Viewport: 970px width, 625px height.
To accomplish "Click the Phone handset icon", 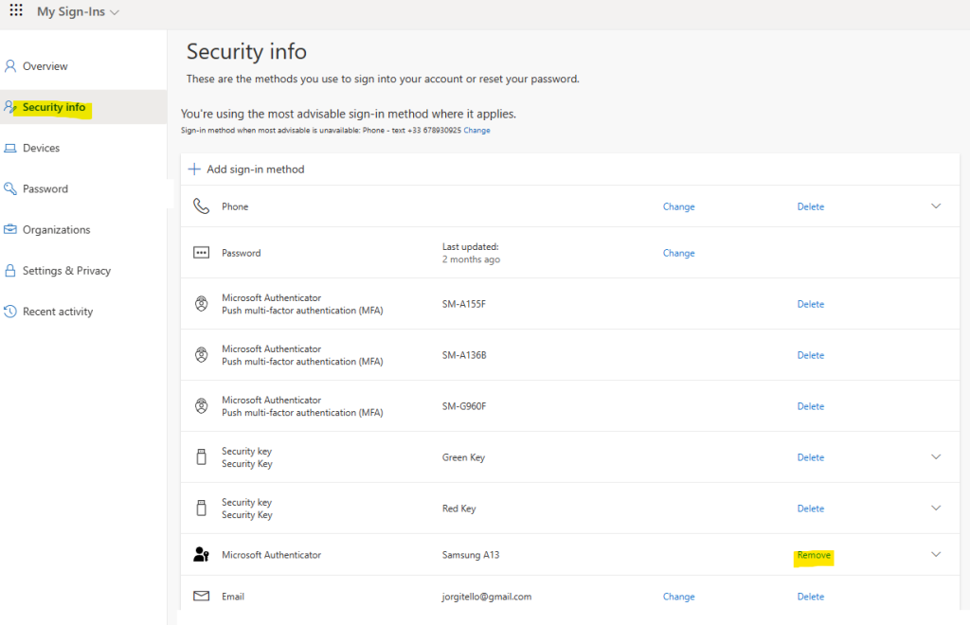I will click(201, 205).
